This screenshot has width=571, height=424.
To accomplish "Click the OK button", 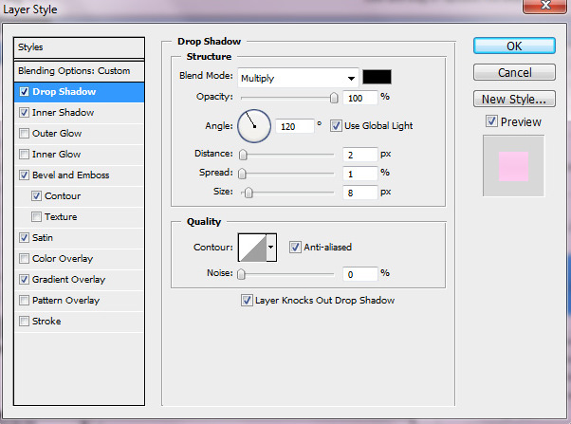I will (x=513, y=46).
